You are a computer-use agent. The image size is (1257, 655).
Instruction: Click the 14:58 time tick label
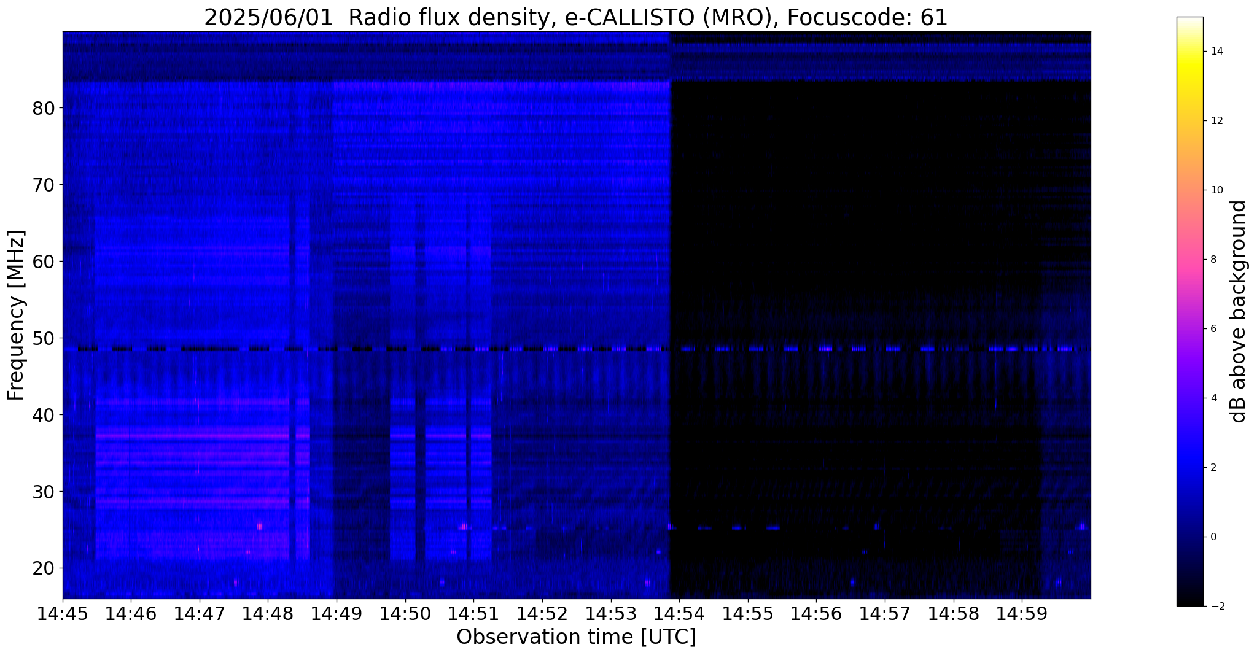[953, 614]
